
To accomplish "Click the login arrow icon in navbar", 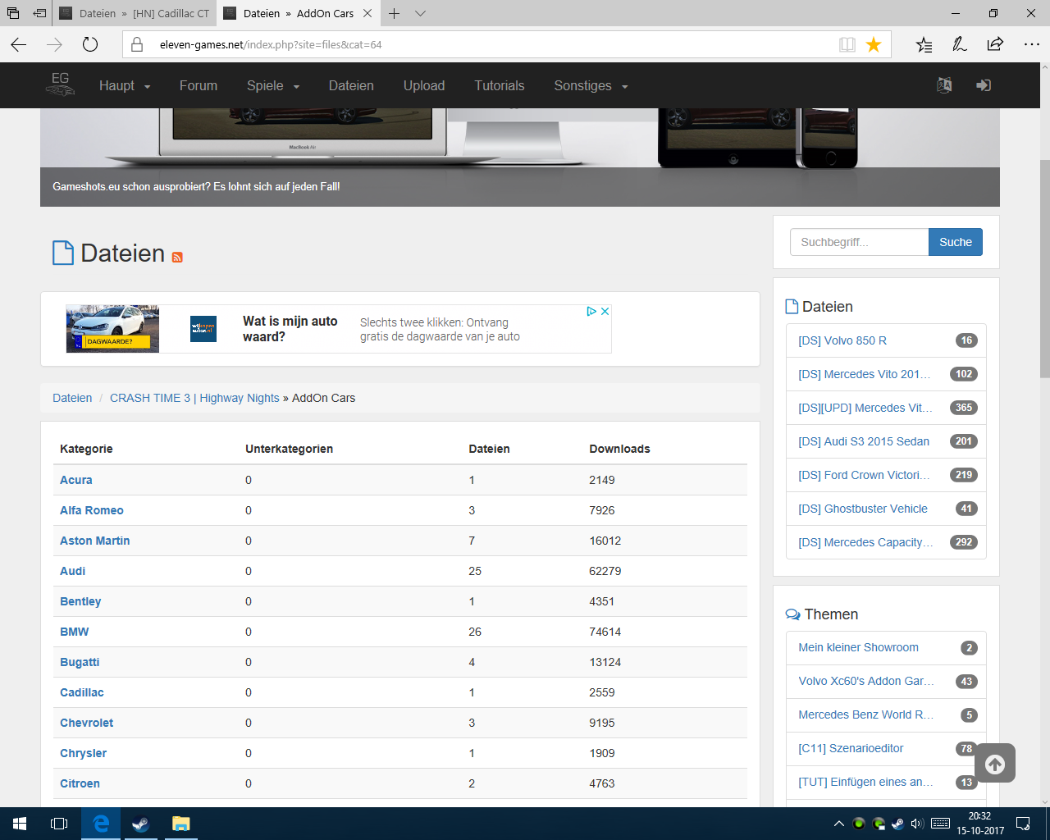I will [984, 85].
